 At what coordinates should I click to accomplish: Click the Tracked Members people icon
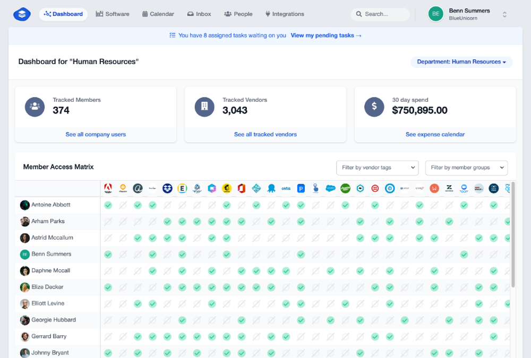pos(35,107)
